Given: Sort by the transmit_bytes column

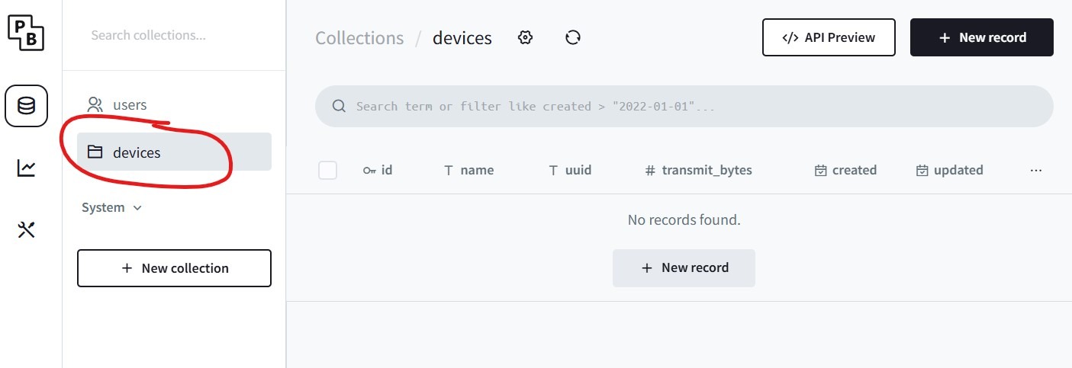Looking at the screenshot, I should pyautogui.click(x=699, y=170).
